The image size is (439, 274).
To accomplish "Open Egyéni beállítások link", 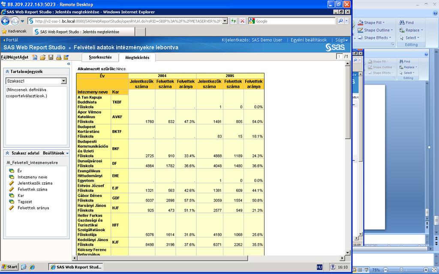I will tap(309, 40).
